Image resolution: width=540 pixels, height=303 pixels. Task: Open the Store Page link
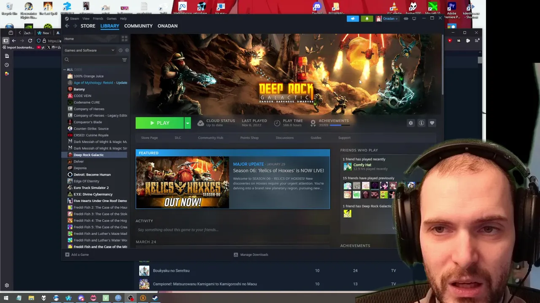click(x=149, y=138)
